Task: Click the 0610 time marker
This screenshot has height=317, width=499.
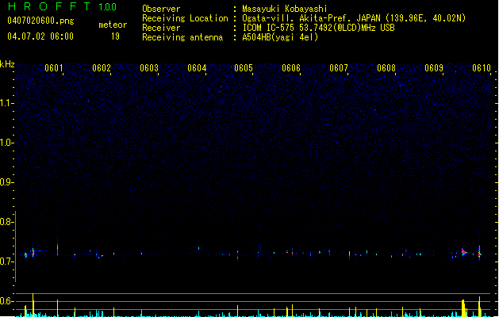Action: click(482, 68)
